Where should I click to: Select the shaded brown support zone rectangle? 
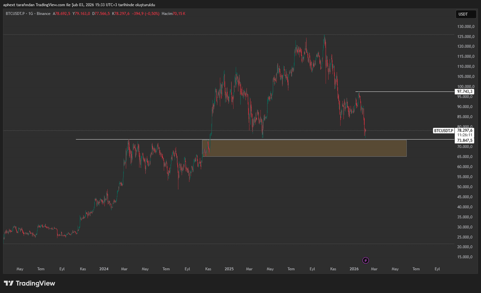(305, 148)
